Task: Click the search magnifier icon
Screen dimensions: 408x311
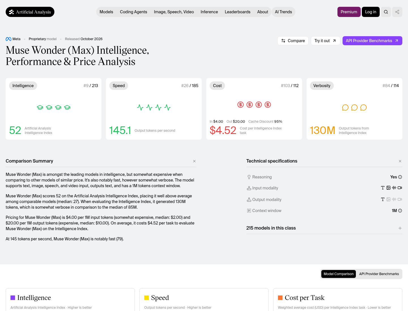Action: pyautogui.click(x=386, y=12)
